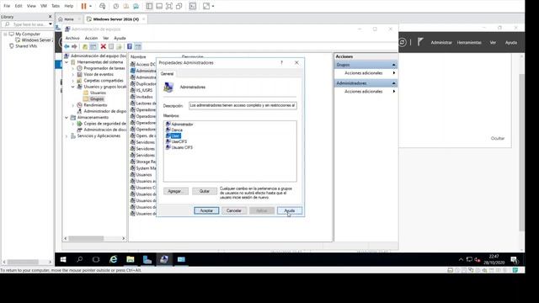Collapse the My Computer tree node
Image resolution: width=539 pixels, height=303 pixels.
[x=5, y=34]
